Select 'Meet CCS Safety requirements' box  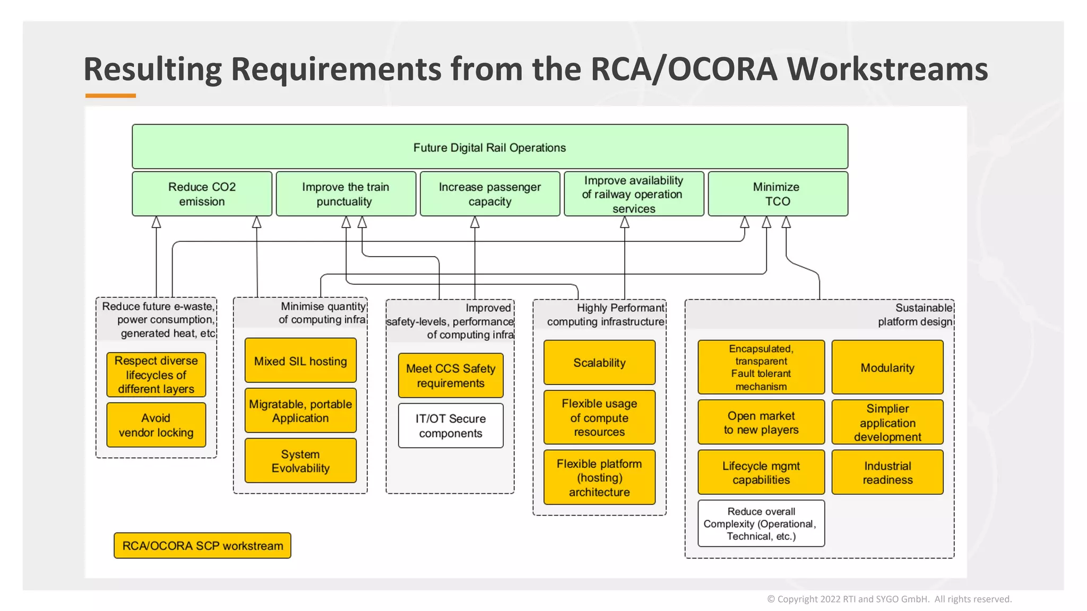[451, 376]
